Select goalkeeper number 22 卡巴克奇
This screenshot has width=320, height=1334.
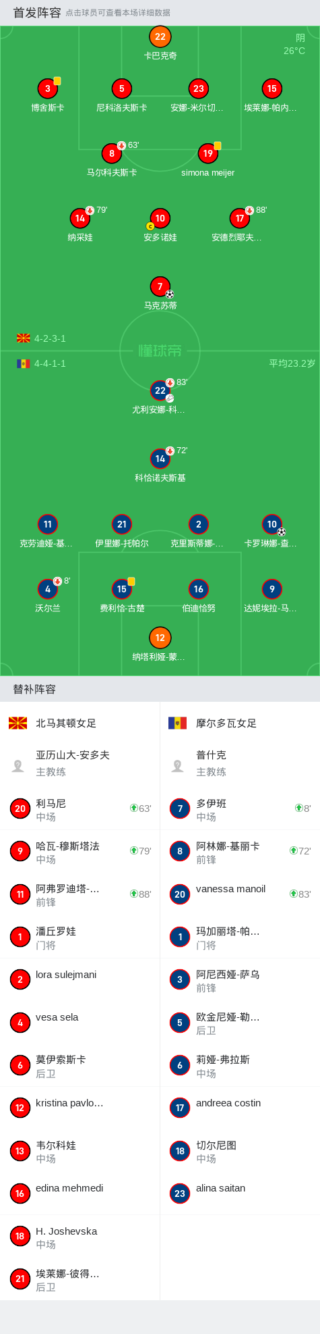point(160,37)
